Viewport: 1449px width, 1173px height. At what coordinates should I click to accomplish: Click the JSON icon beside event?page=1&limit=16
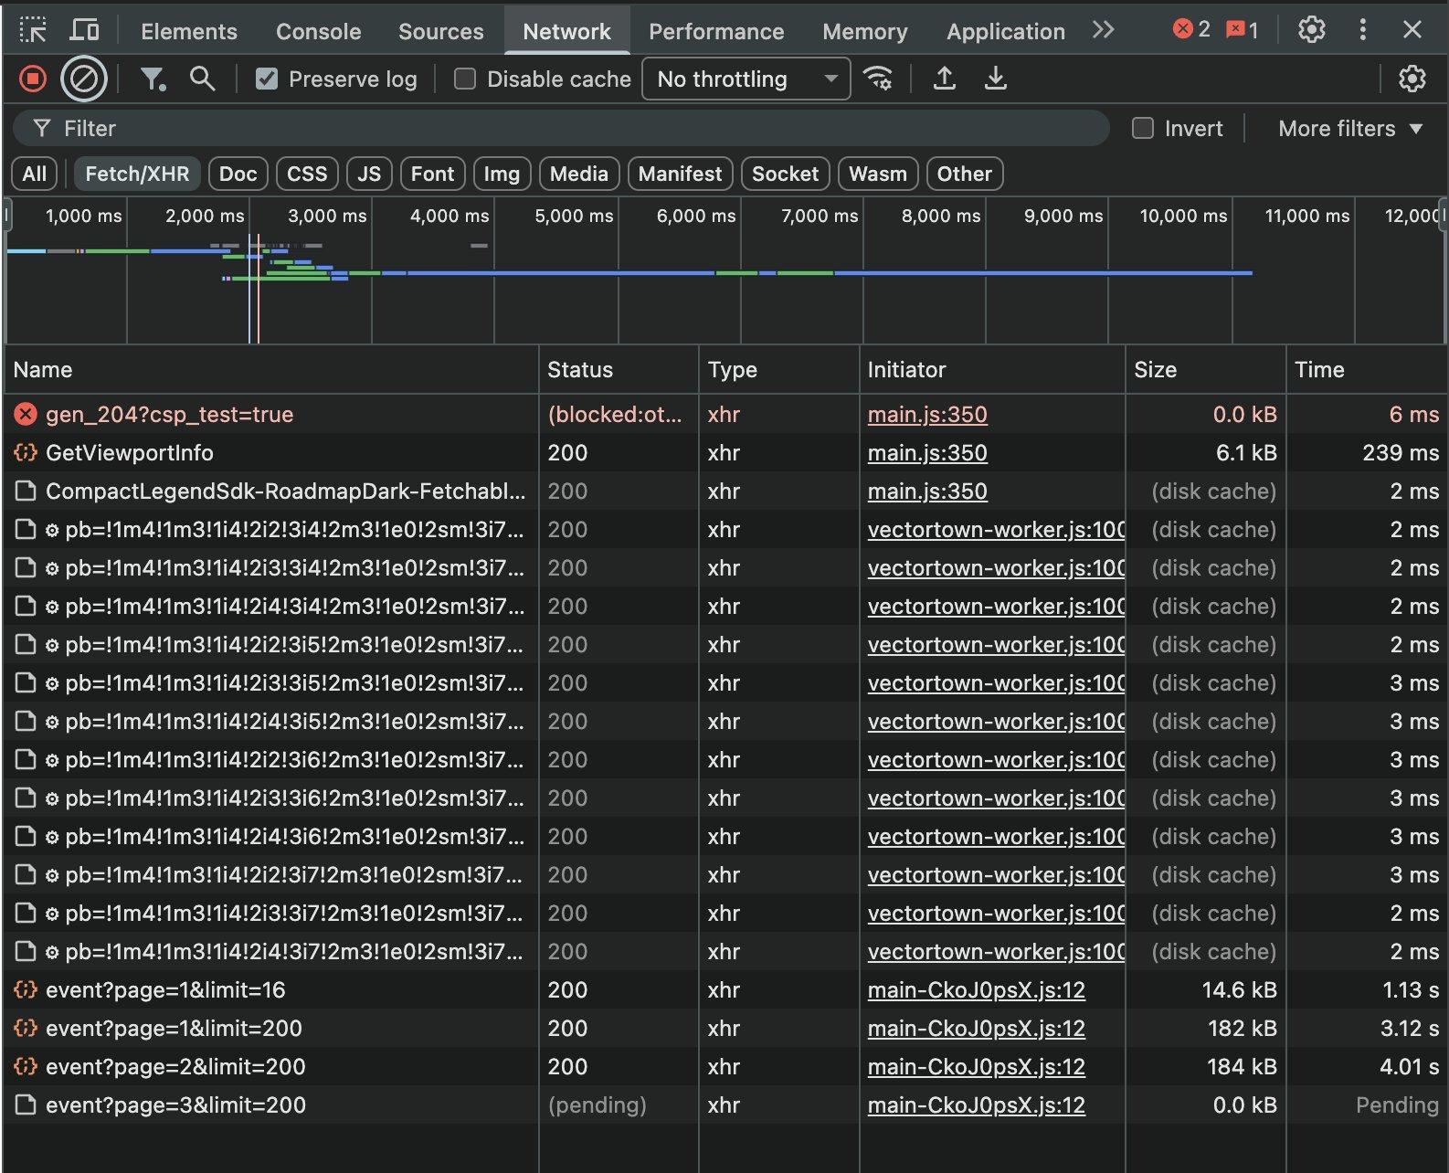pyautogui.click(x=26, y=990)
